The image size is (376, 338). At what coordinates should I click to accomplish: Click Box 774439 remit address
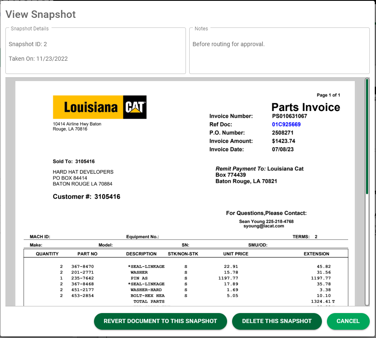coord(230,175)
